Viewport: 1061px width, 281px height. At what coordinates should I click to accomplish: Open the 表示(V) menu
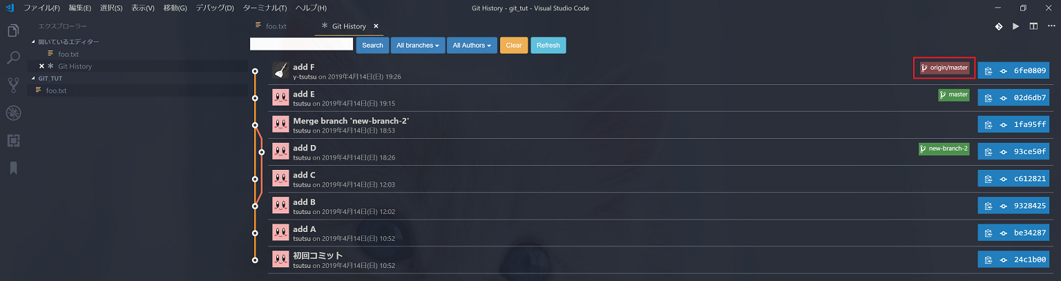143,8
